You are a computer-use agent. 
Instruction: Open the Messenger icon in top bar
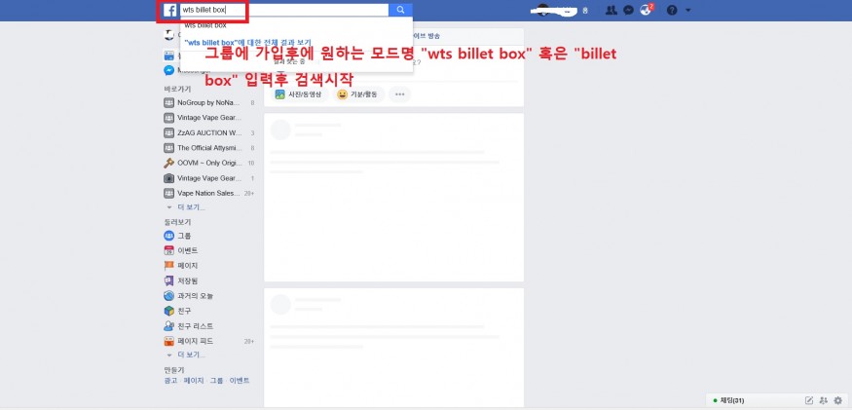(629, 11)
